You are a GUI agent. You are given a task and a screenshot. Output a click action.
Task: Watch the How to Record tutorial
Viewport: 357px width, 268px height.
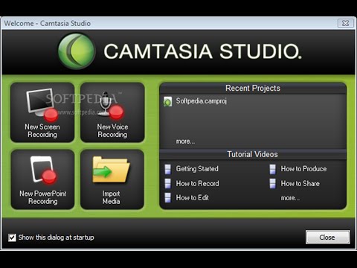tap(197, 183)
